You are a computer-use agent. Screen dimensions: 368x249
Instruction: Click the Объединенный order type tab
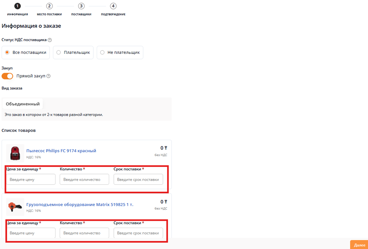point(23,104)
